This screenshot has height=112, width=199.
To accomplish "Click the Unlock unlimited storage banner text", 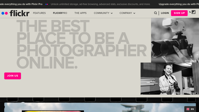I will pyautogui.click(x=101, y=4).
